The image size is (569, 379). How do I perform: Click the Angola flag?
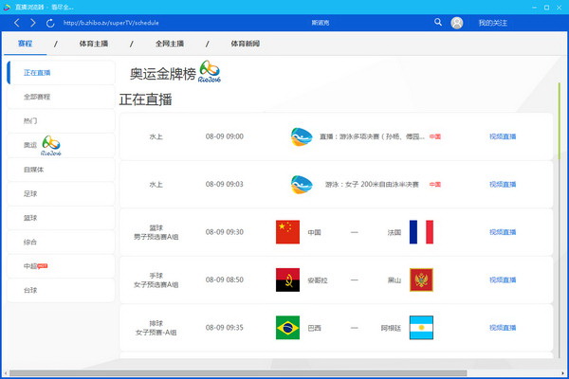pyautogui.click(x=287, y=280)
